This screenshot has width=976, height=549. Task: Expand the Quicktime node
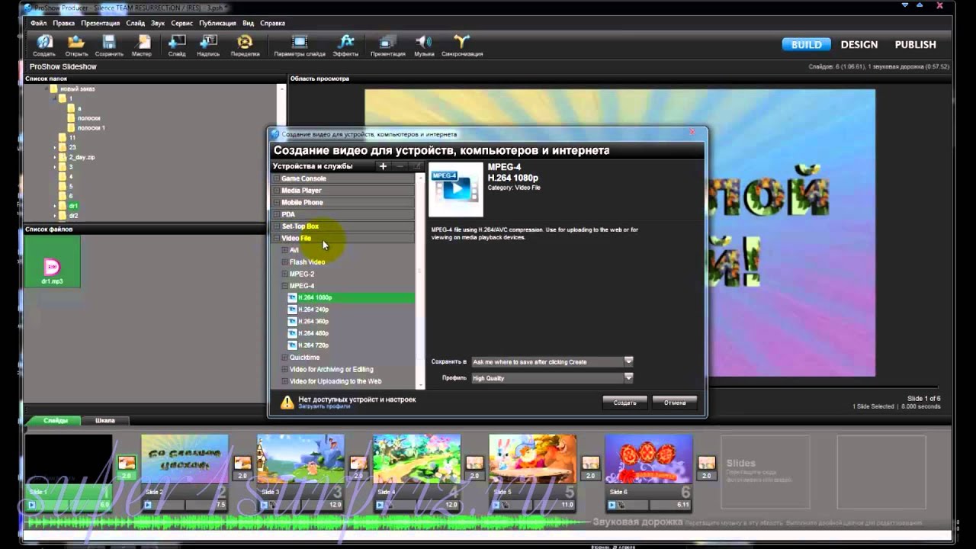pyautogui.click(x=285, y=358)
